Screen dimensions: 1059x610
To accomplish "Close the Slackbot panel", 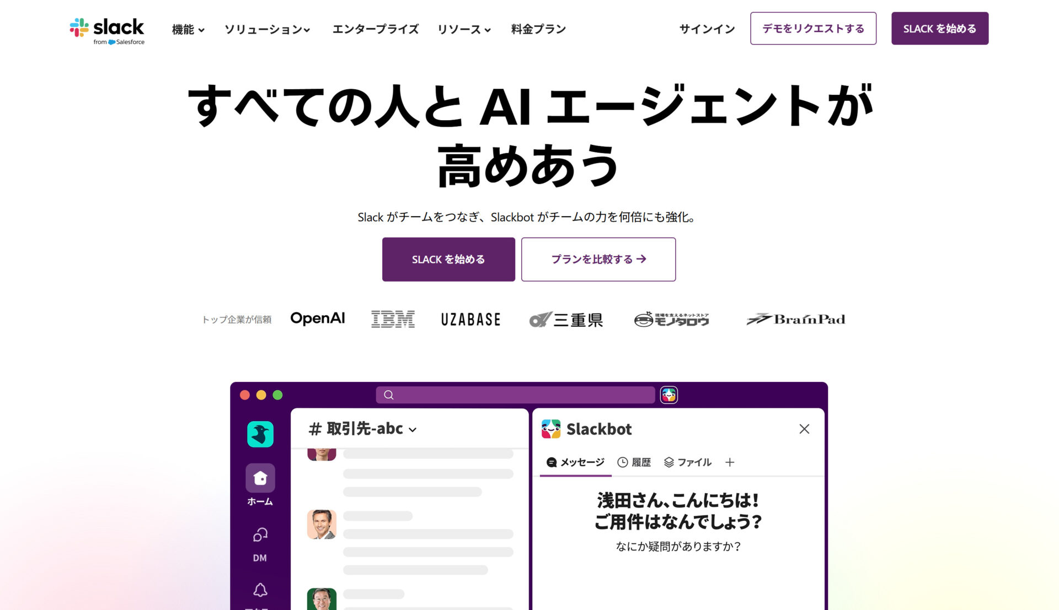I will click(x=804, y=429).
